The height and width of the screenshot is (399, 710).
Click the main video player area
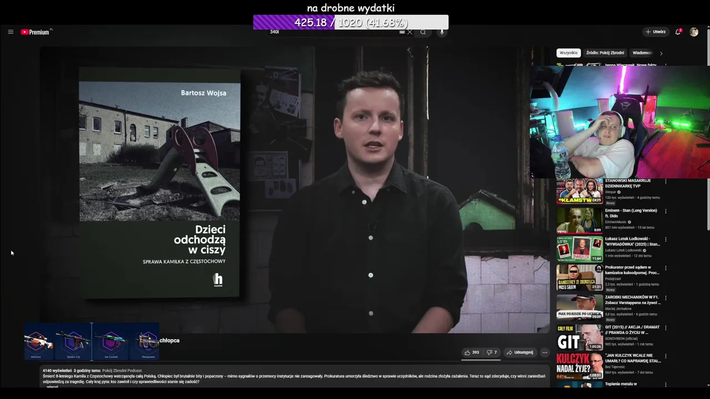(x=294, y=188)
